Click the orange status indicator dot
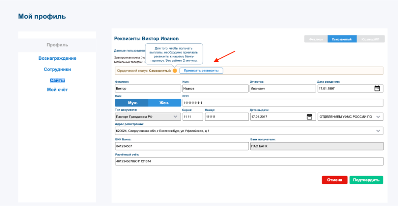This screenshot has width=398, height=206. [175, 71]
